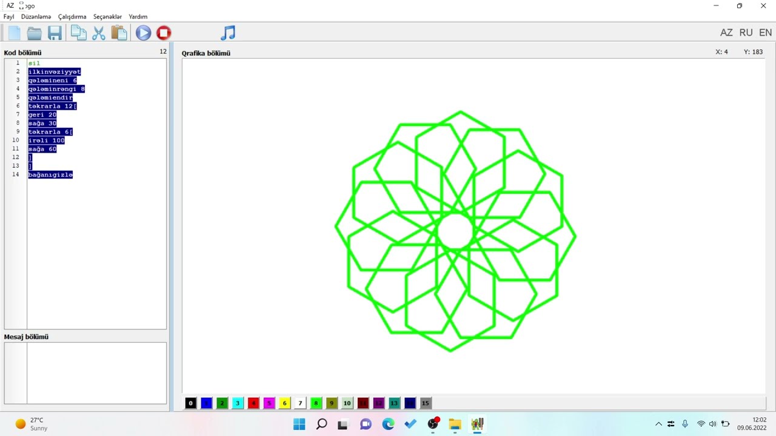Pick red color swatch 4
The height and width of the screenshot is (436, 776).
point(253,403)
